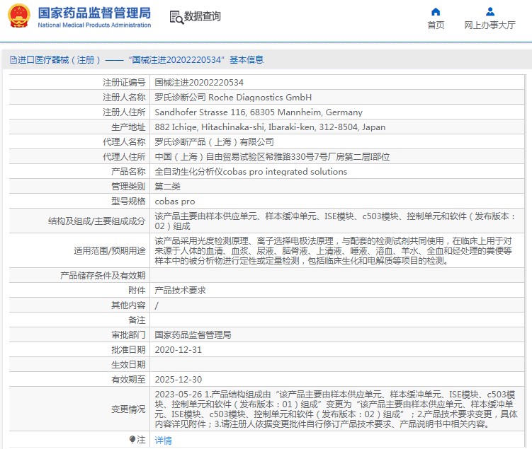Click the 适用范围/预期用途 label
Viewport: 532px width, 449px height.
point(110,251)
